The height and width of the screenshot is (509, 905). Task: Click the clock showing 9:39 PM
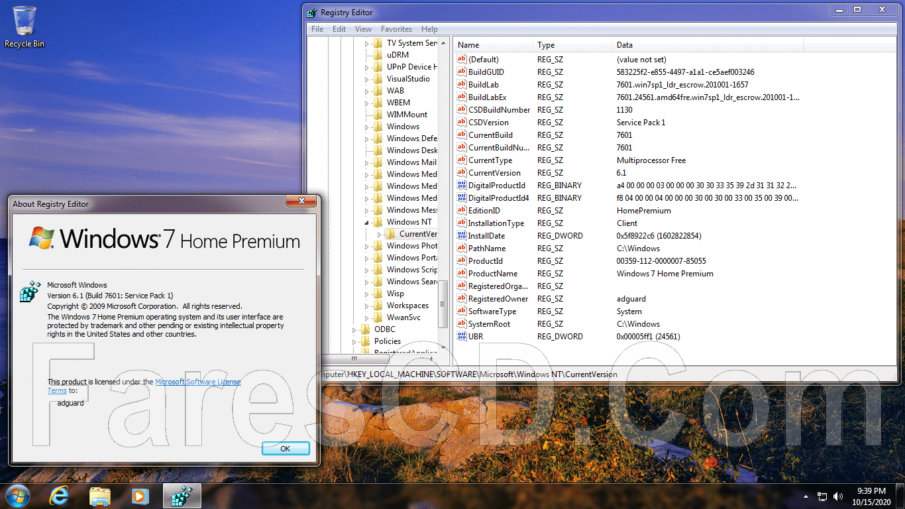tap(871, 496)
